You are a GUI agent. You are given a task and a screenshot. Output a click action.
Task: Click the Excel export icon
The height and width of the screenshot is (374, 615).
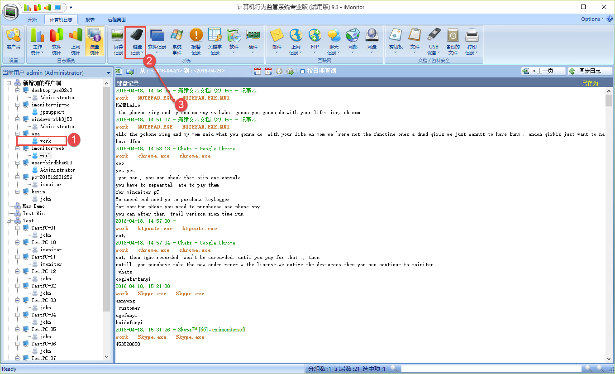119,71
